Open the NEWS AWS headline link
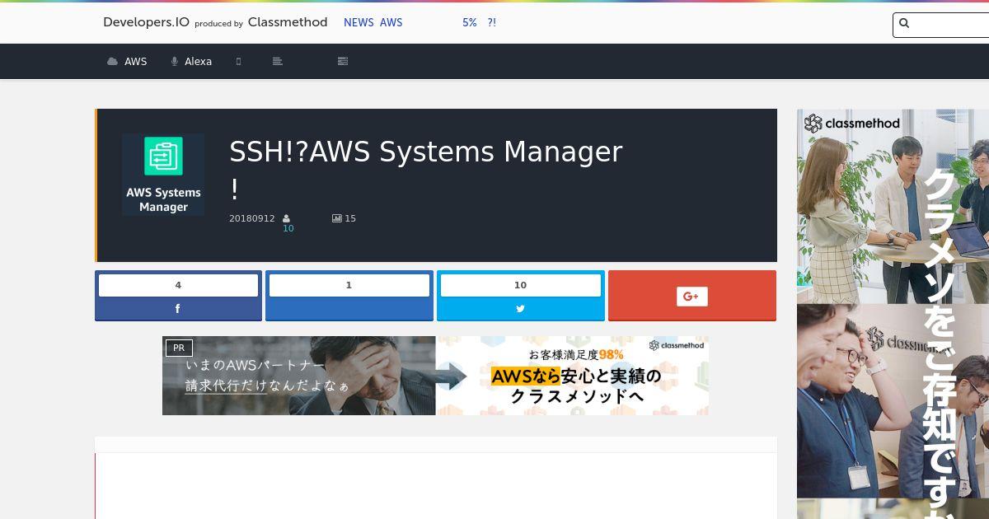This screenshot has height=519, width=989. (x=373, y=22)
